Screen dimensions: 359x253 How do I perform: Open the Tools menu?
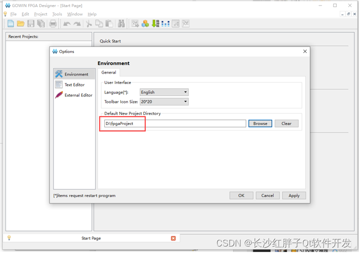point(57,14)
